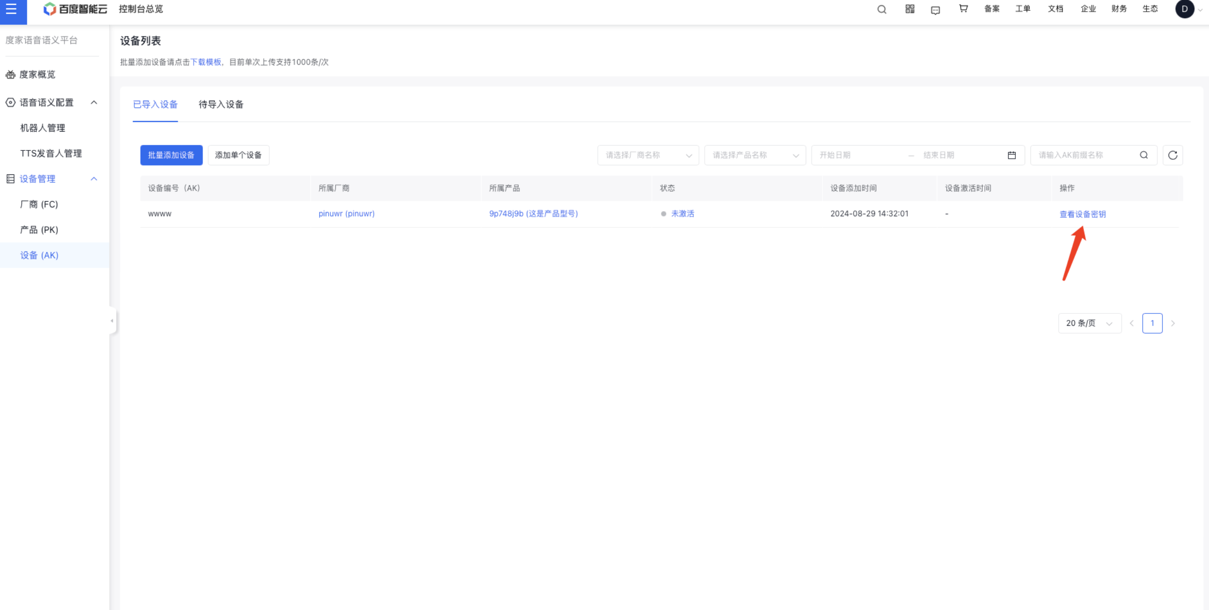Click 所属厂商 column header
Screen dimensions: 1209x610
click(334, 188)
